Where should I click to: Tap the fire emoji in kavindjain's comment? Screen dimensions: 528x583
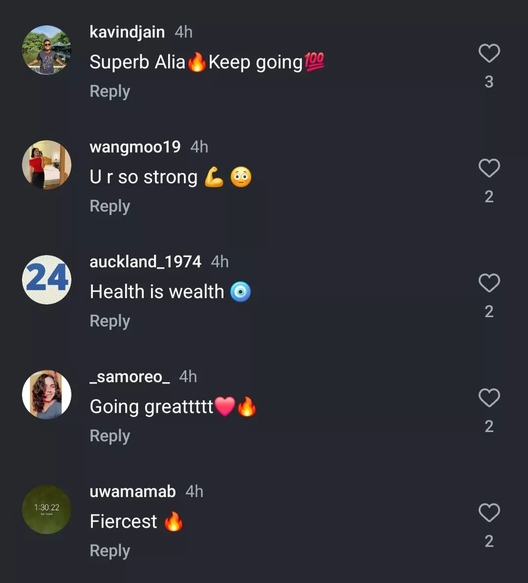coord(197,62)
